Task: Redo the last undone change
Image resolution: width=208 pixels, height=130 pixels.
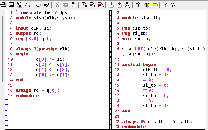Action: click(46, 5)
